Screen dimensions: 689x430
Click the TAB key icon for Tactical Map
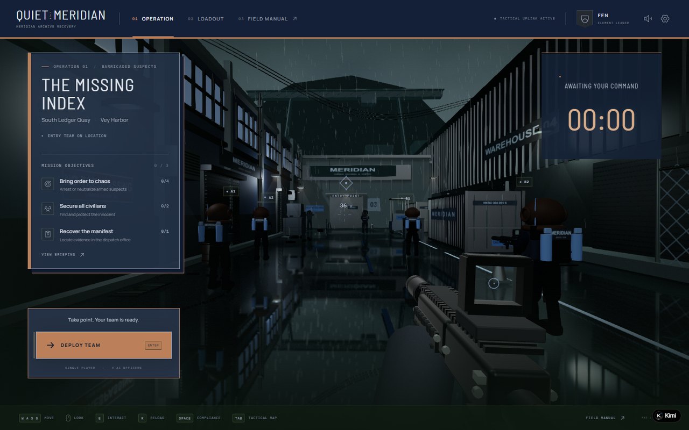[238, 418]
